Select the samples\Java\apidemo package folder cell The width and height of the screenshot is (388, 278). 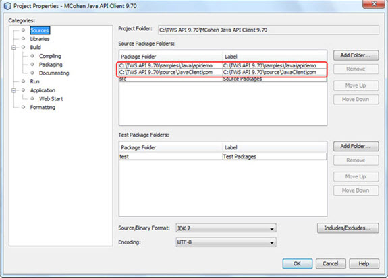pyautogui.click(x=171, y=66)
